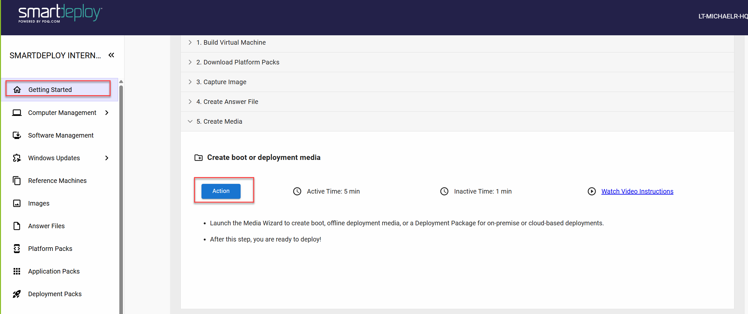
Task: Click the Answer Files document icon
Action: coord(17,226)
